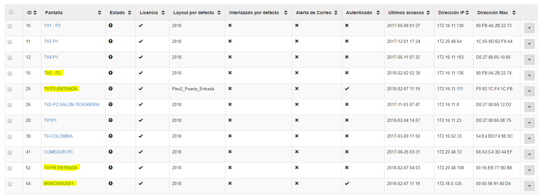
Task: Click Autenticado checkmark in TV-P2-ENTRADA row
Action: coord(347,89)
